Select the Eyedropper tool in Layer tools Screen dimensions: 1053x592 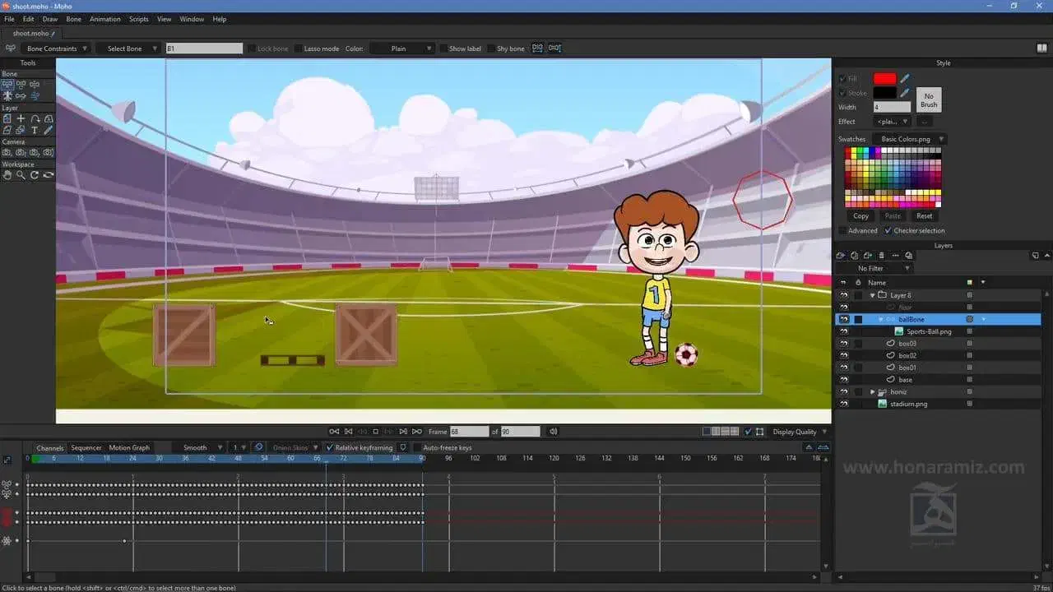click(49, 130)
